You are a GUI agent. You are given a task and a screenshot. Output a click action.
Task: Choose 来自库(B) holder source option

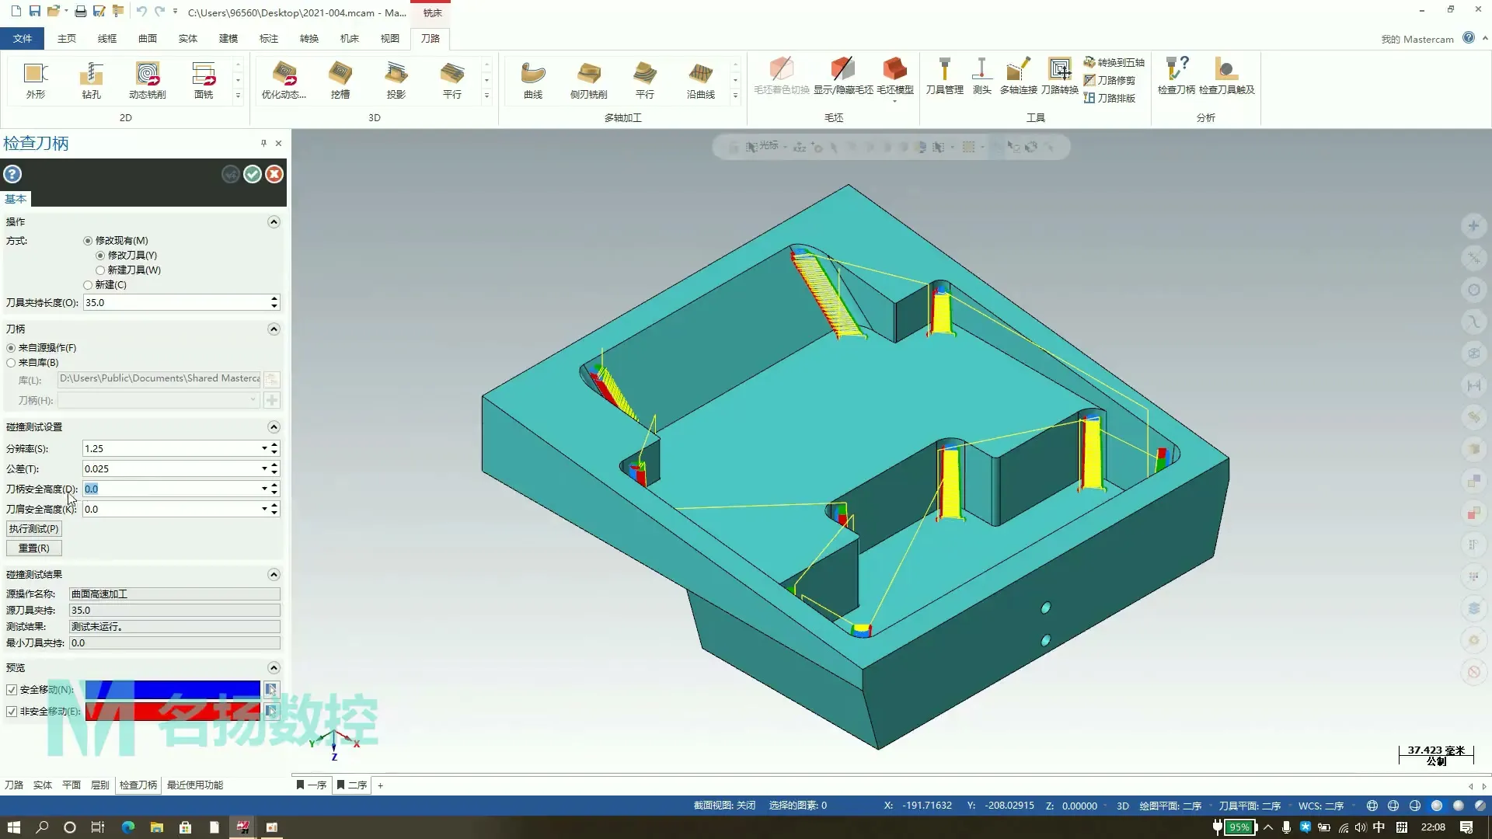[x=11, y=363]
